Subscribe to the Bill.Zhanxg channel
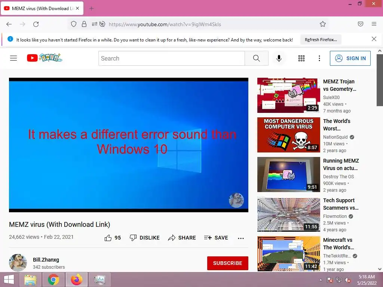This screenshot has width=383, height=287. (228, 263)
